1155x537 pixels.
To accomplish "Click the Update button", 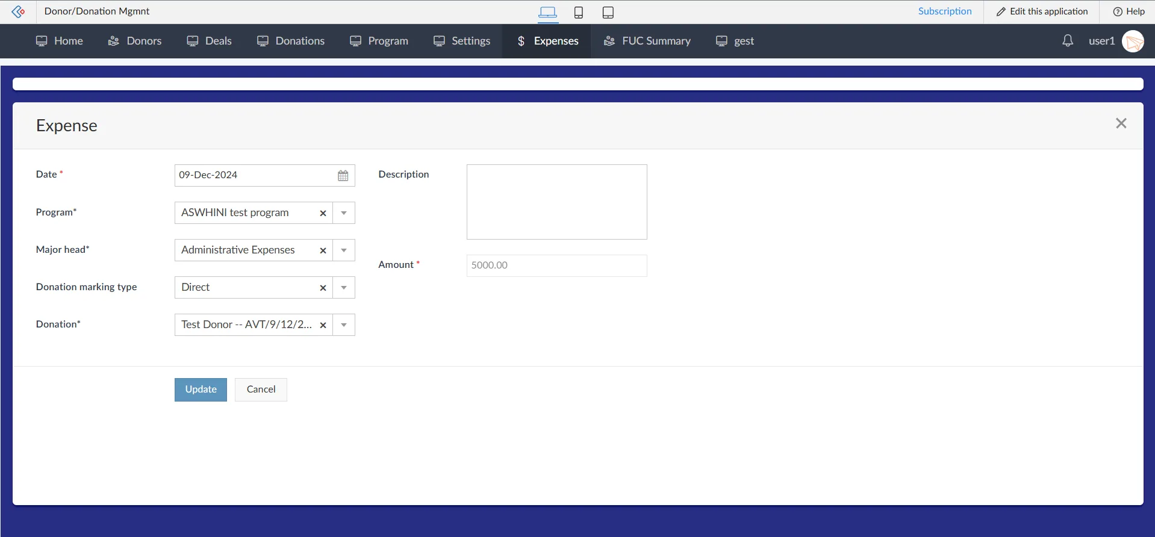I will coord(201,390).
